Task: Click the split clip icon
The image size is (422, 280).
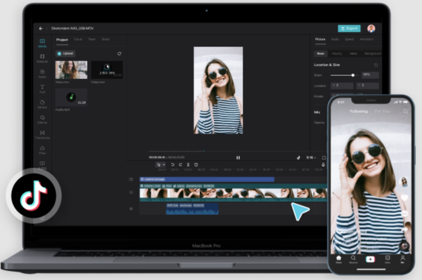Action: point(188,164)
